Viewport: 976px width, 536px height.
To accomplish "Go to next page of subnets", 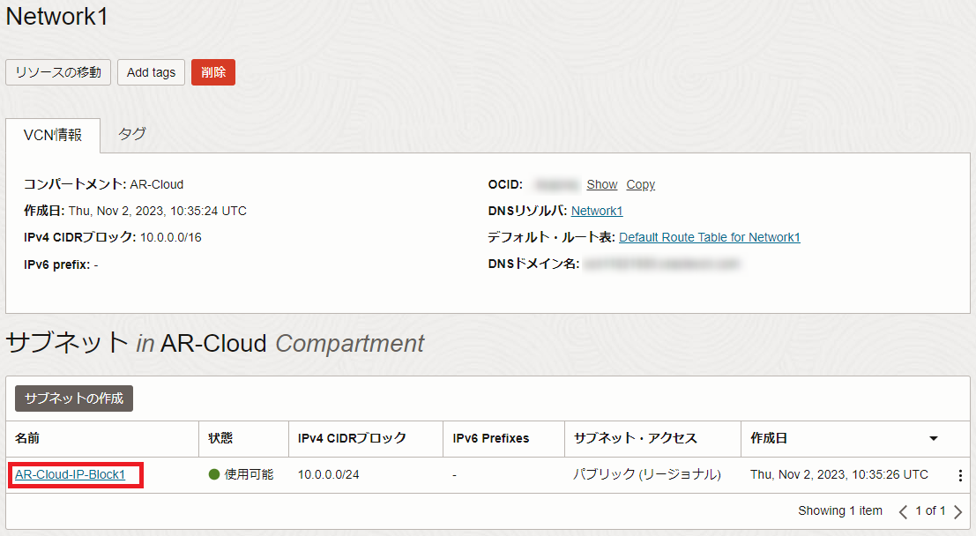I will tap(958, 511).
